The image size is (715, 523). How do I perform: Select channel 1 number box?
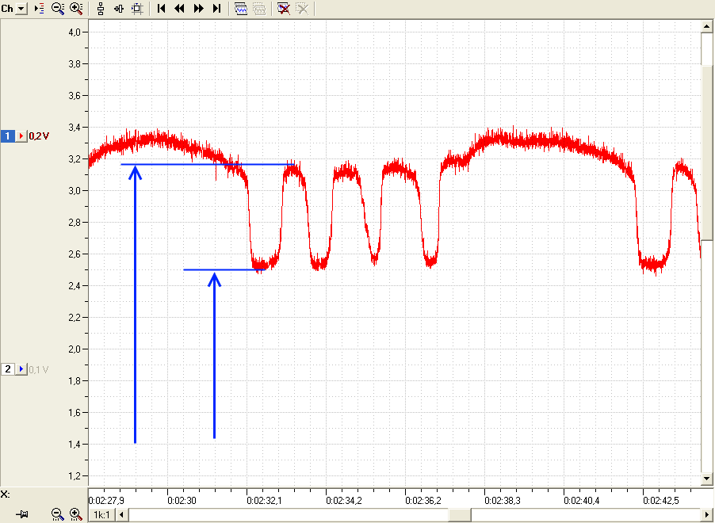pyautogui.click(x=8, y=136)
